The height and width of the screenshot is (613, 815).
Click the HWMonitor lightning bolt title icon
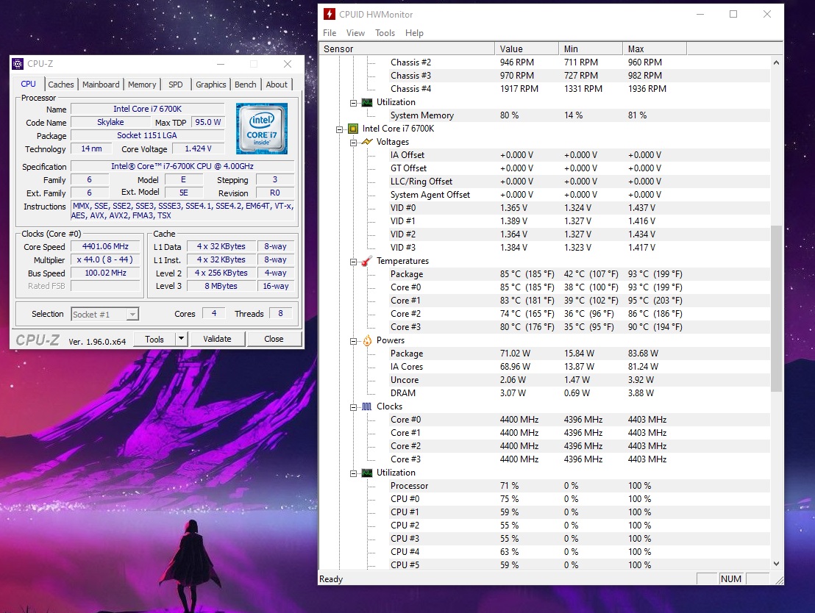330,14
